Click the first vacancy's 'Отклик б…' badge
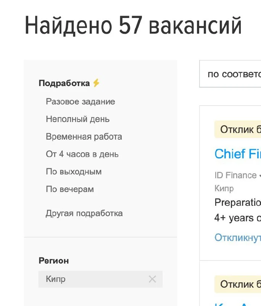This screenshot has width=261, height=306. 238,130
